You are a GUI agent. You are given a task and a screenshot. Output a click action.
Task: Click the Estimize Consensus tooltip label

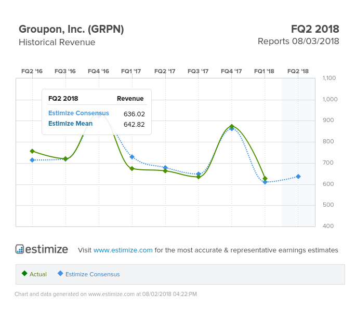click(78, 113)
